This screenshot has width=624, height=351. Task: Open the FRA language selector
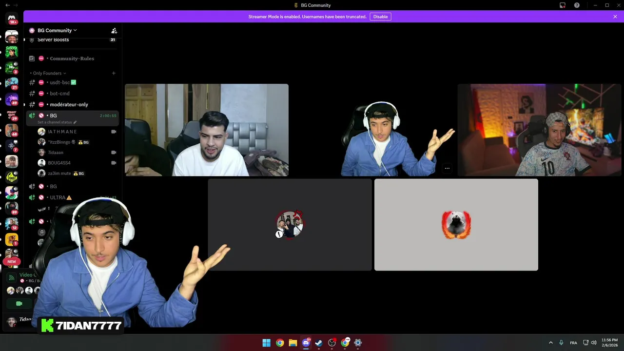(574, 343)
